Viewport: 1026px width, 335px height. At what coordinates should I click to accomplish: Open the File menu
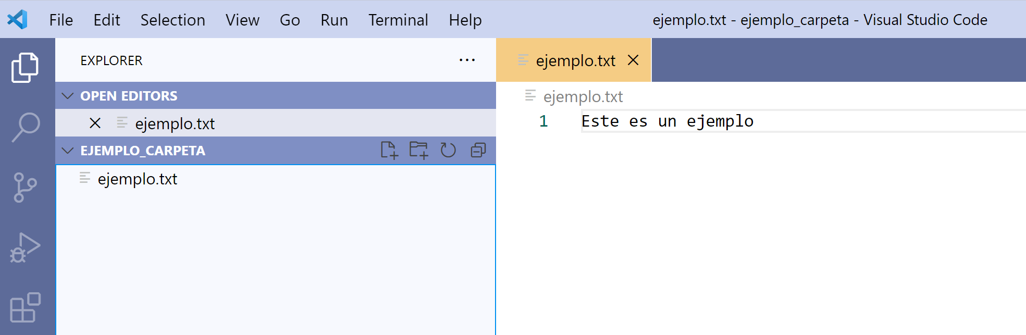[x=61, y=20]
